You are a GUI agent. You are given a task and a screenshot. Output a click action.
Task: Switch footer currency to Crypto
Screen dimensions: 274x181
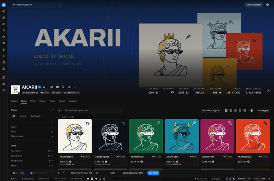tap(257, 179)
